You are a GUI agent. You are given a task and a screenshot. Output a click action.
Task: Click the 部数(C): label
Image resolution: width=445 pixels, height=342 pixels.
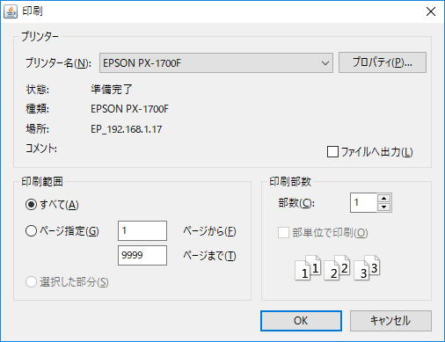pyautogui.click(x=296, y=203)
